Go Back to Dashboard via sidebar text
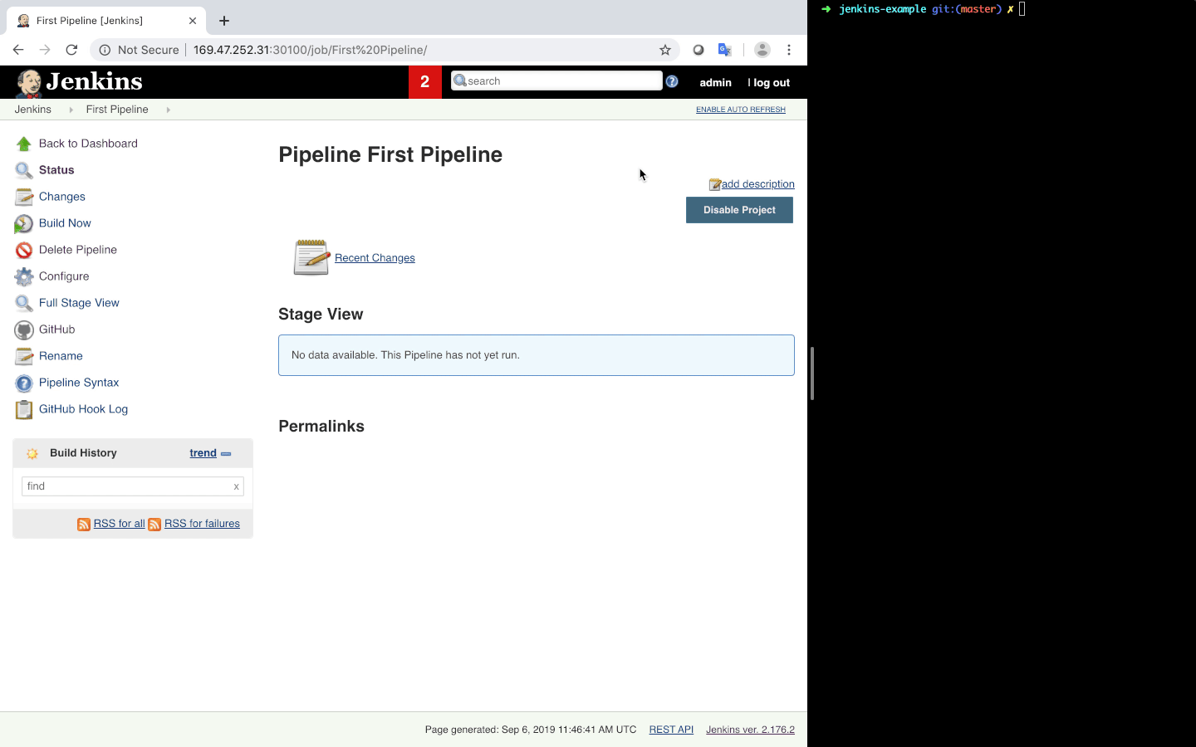The width and height of the screenshot is (1196, 747). point(88,144)
